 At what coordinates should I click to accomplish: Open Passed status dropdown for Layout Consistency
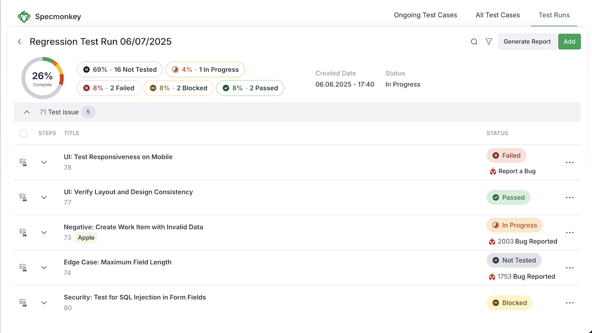pyautogui.click(x=508, y=197)
